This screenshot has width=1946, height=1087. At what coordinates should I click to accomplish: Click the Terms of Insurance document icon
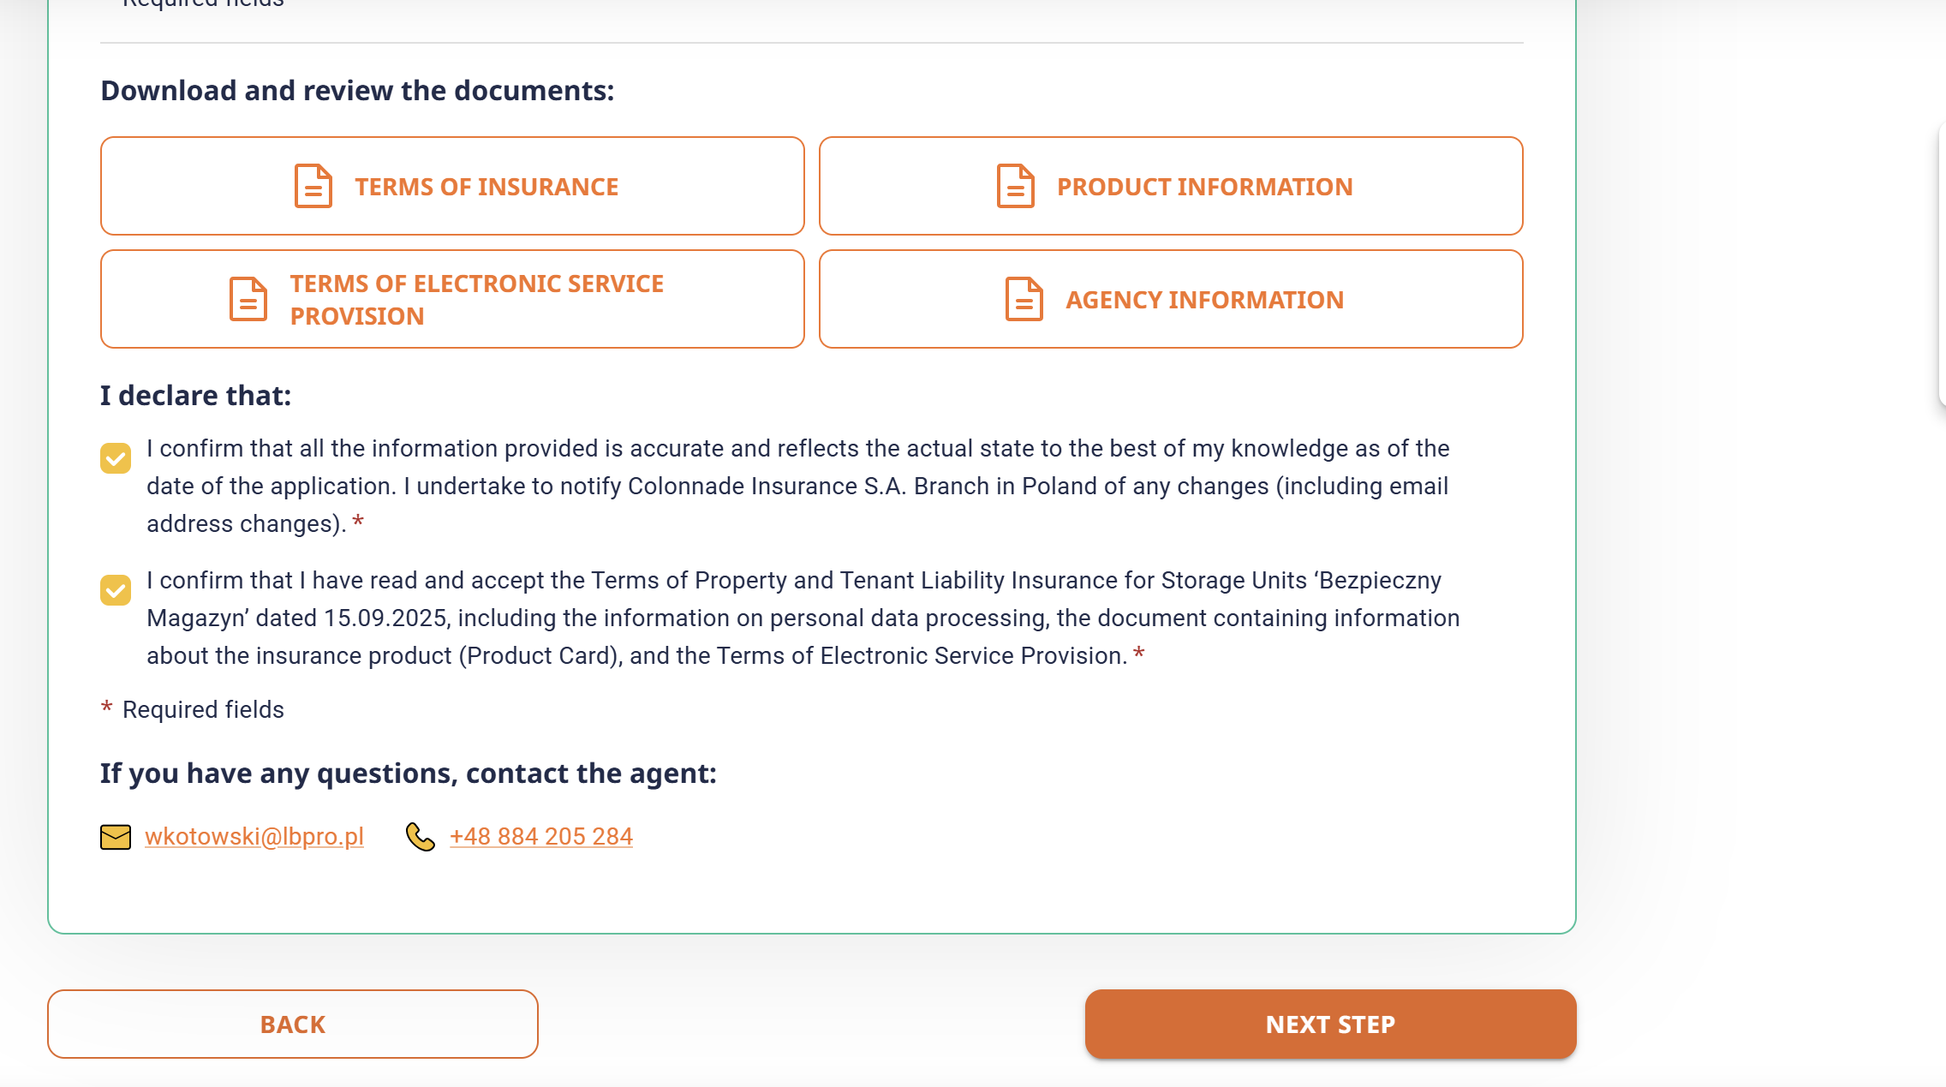(x=313, y=186)
